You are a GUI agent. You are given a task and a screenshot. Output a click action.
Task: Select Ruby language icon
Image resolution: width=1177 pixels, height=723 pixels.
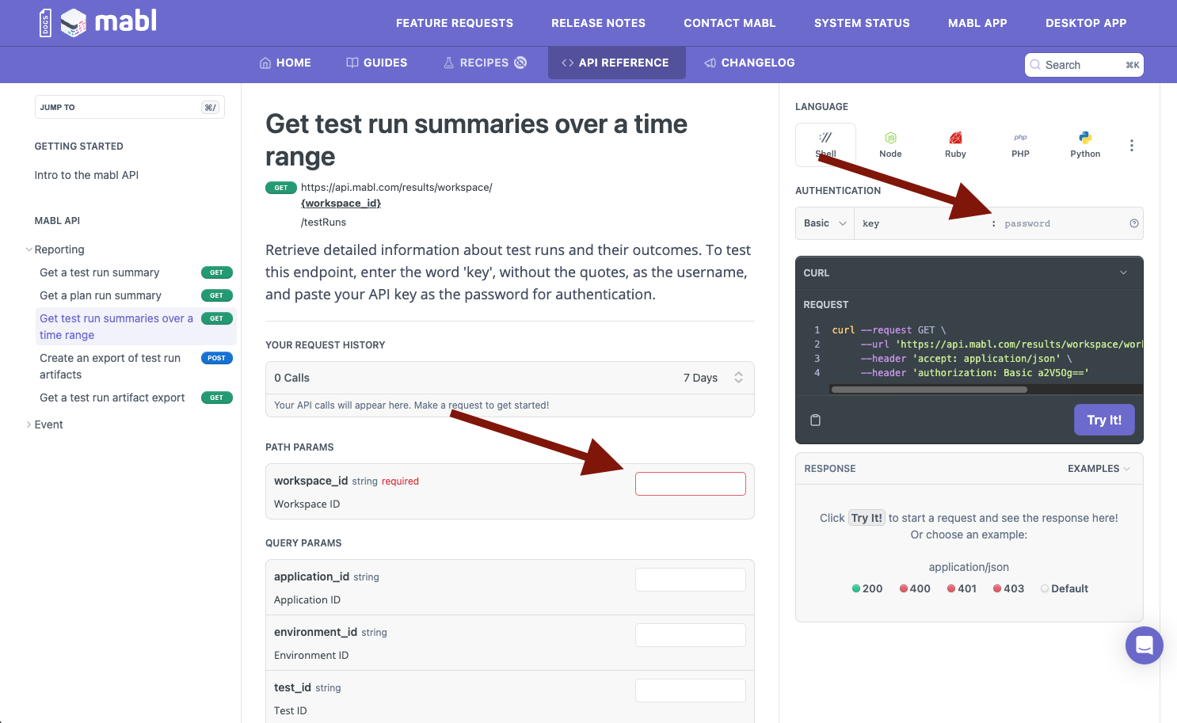(955, 144)
